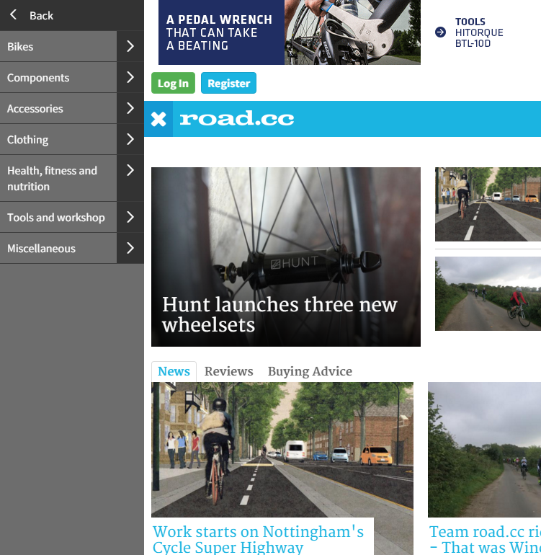541x555 pixels.
Task: Click the Register button
Action: point(228,83)
